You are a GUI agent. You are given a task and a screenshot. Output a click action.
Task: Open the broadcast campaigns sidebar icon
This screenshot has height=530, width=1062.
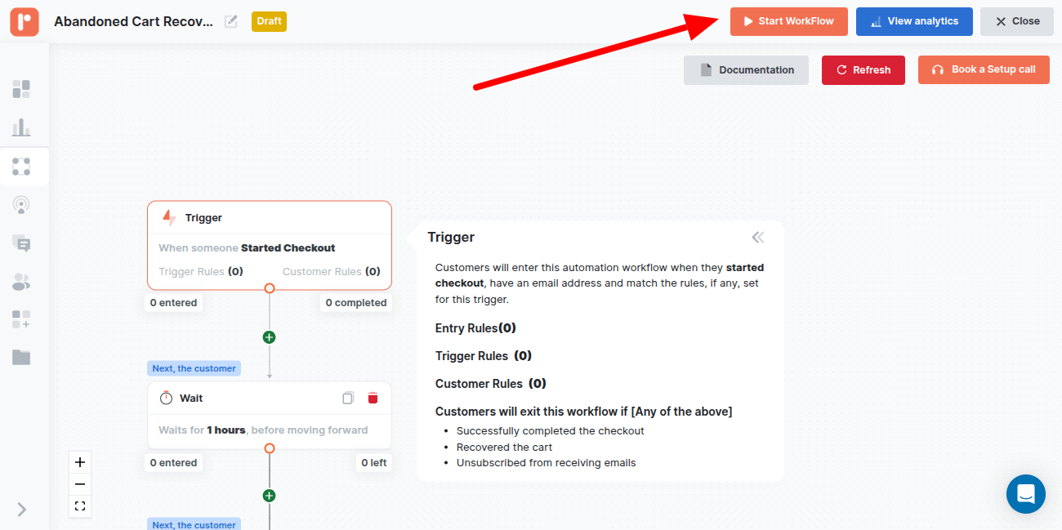21,205
